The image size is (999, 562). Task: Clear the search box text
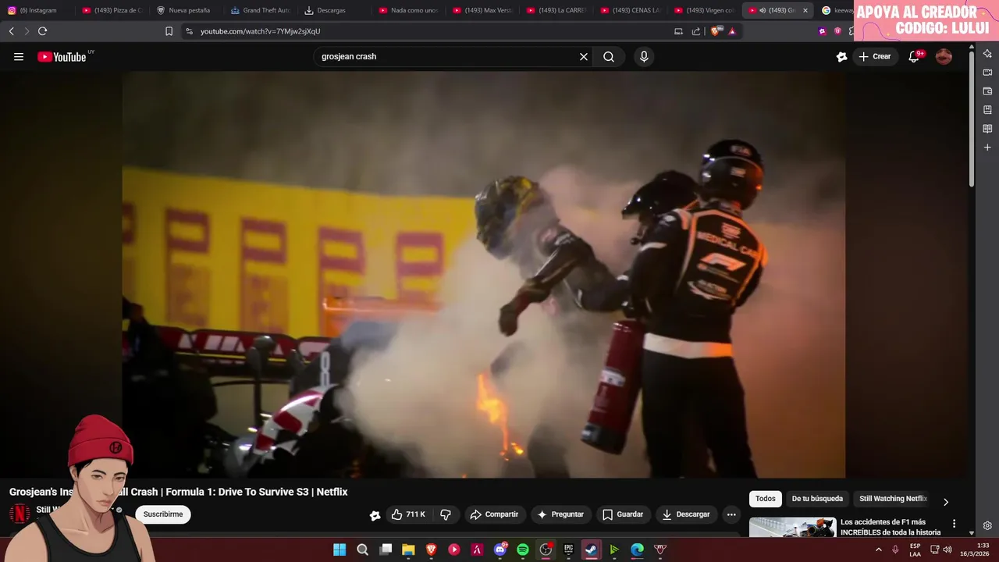[583, 56]
